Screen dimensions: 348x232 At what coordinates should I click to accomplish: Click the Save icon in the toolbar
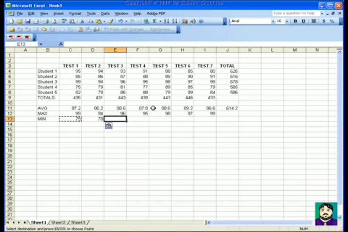tap(28, 21)
